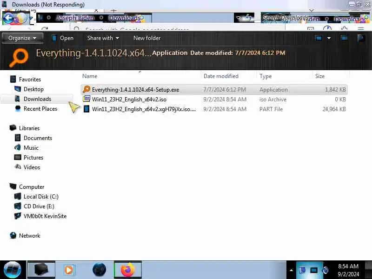Select the Everything setup magnifier icon
Screen dimensions: 372x279
pyautogui.click(x=86, y=89)
